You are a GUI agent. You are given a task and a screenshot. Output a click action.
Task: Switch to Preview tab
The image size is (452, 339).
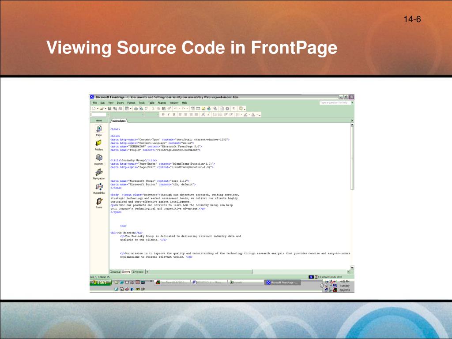138,272
